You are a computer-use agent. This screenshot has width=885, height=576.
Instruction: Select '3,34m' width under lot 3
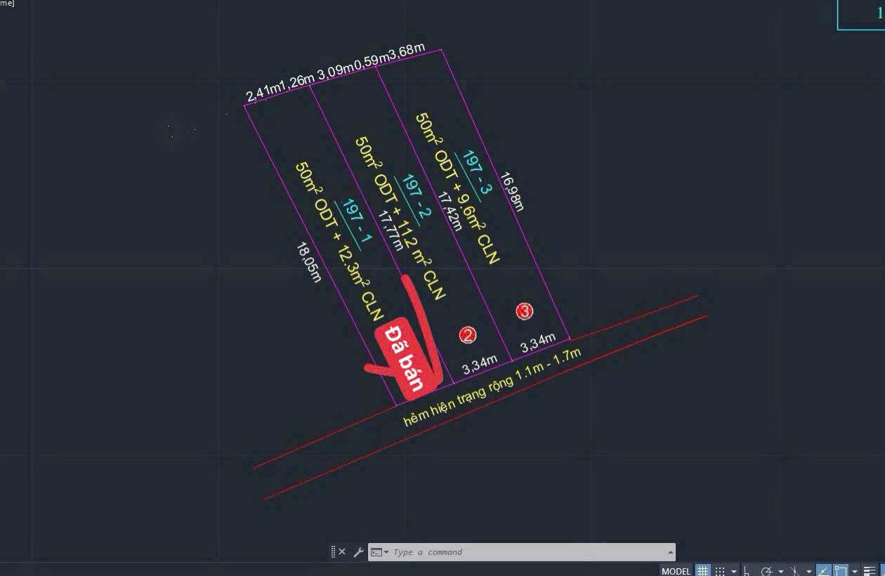click(538, 342)
